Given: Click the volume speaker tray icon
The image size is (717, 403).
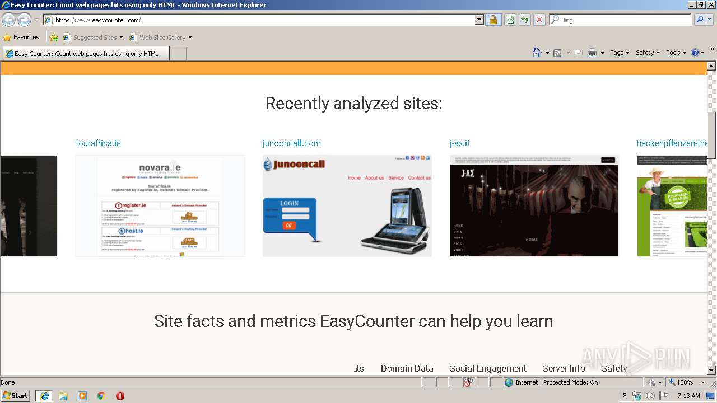Looking at the screenshot, I should click(x=650, y=396).
